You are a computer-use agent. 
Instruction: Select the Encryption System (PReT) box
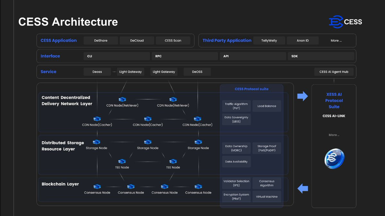click(x=236, y=197)
